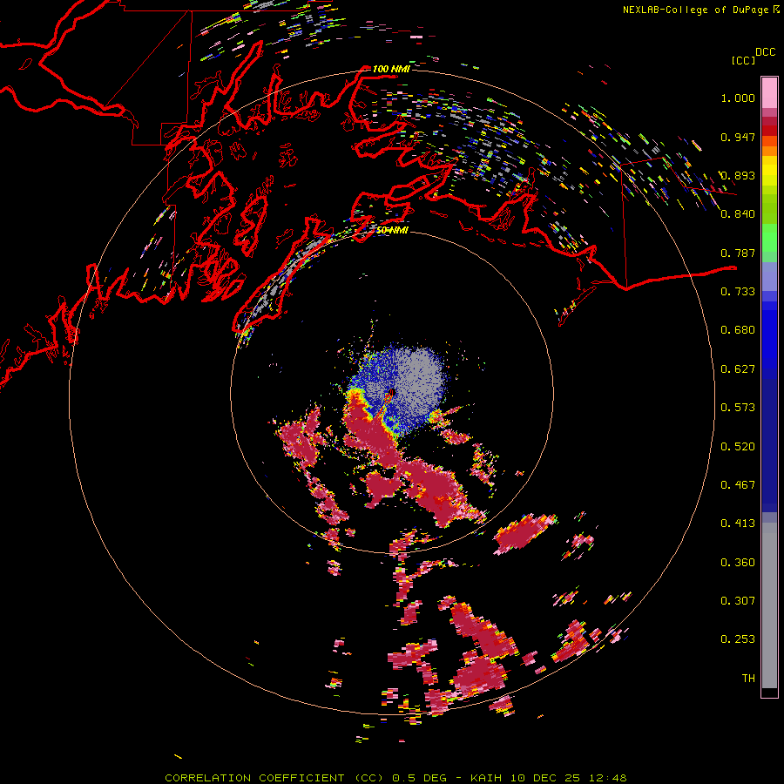Viewport: 784px width, 784px height.
Task: Click the 50 NMI range ring label
Action: pyautogui.click(x=392, y=230)
